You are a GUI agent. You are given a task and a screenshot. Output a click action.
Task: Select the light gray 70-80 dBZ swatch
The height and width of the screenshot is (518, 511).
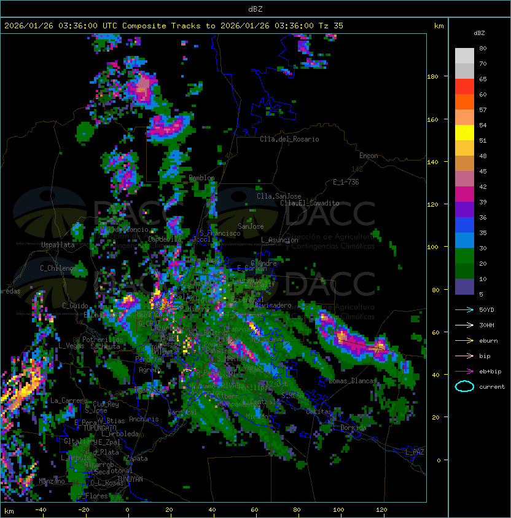(464, 56)
